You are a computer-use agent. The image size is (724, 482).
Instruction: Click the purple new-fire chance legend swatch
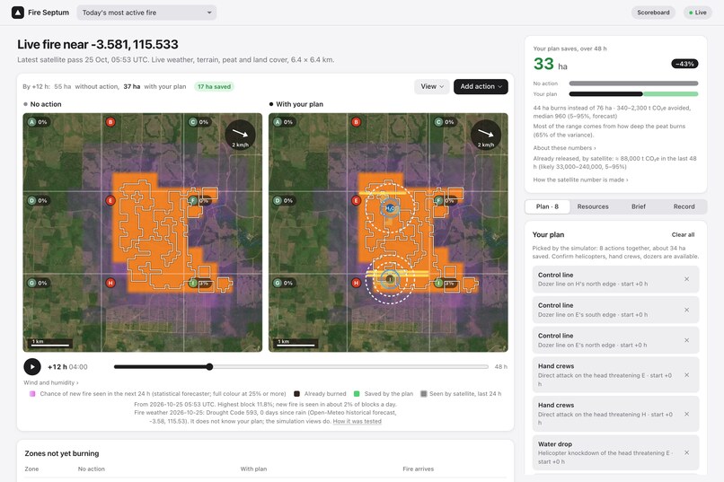point(31,394)
